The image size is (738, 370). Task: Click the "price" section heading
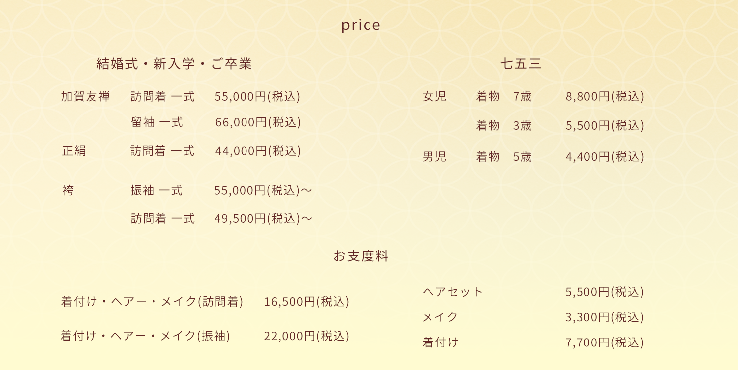361,25
